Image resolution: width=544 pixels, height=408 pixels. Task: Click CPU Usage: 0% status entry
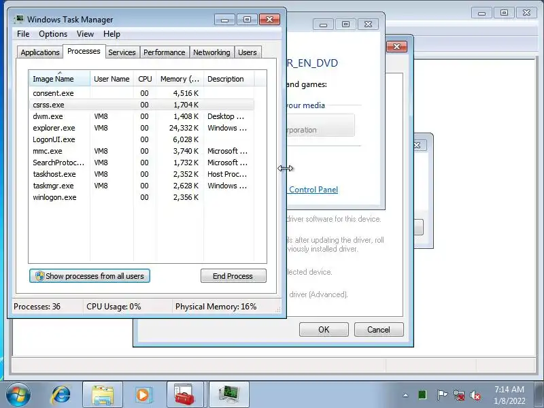click(114, 307)
